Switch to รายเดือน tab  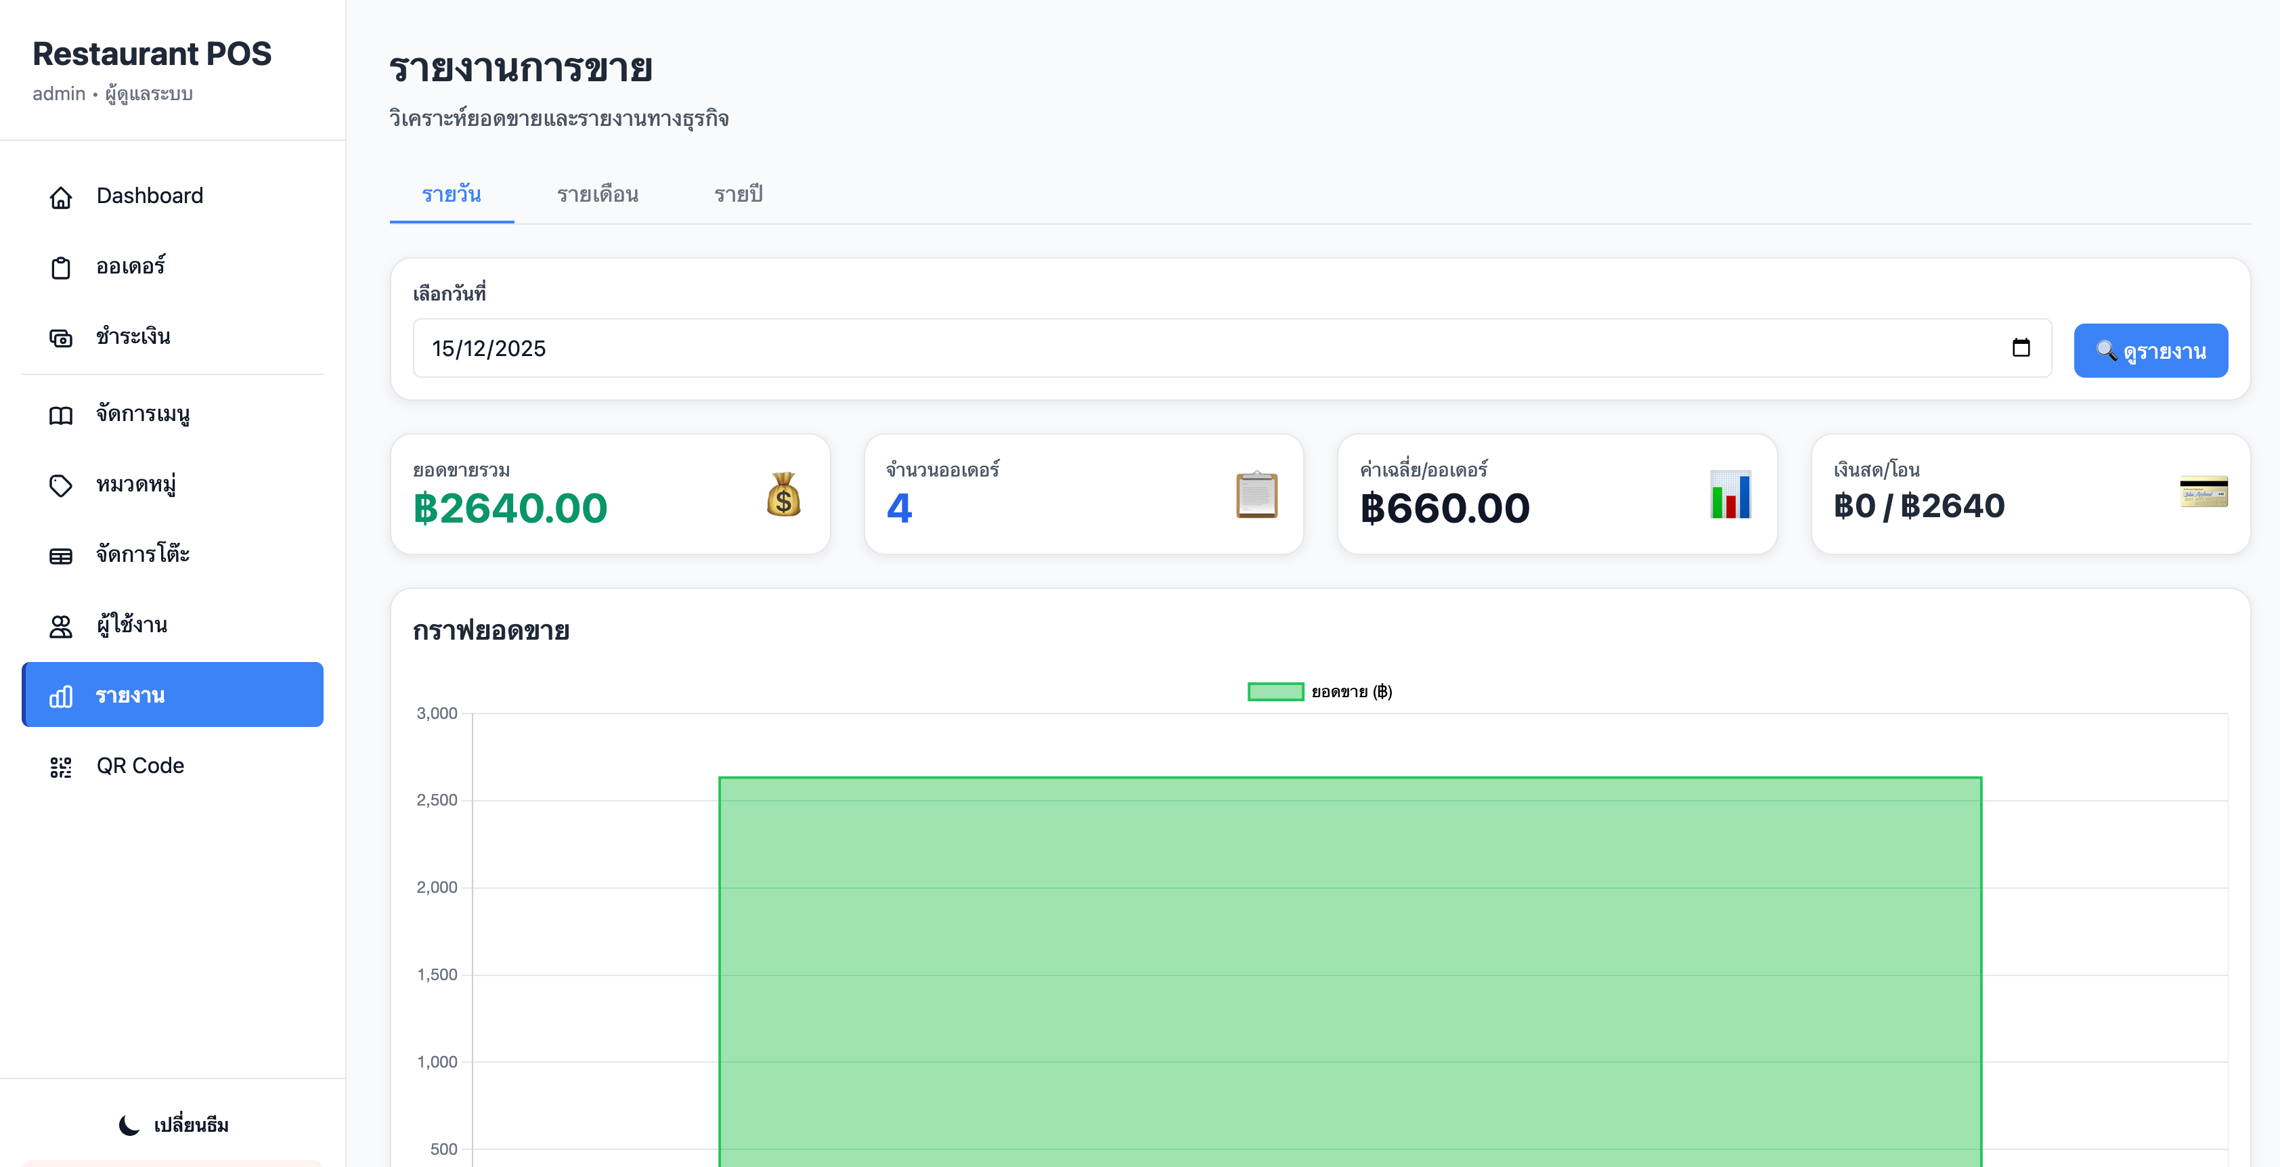pyautogui.click(x=598, y=194)
